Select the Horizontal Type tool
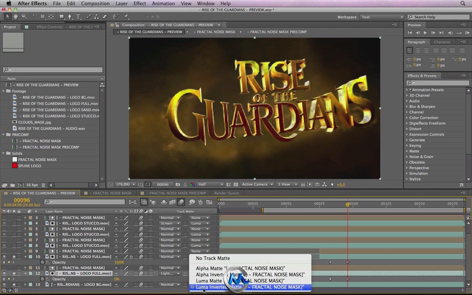This screenshot has width=472, height=295. tap(78, 16)
